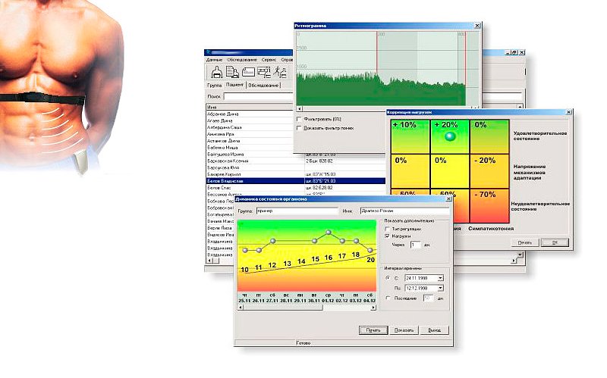Open the start date 24.11.1998 dropdown
Image resolution: width=607 pixels, height=378 pixels.
[x=440, y=278]
